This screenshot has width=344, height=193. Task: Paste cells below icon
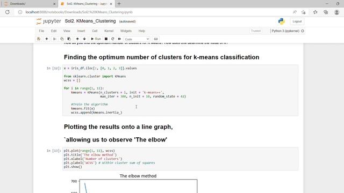[69, 39]
